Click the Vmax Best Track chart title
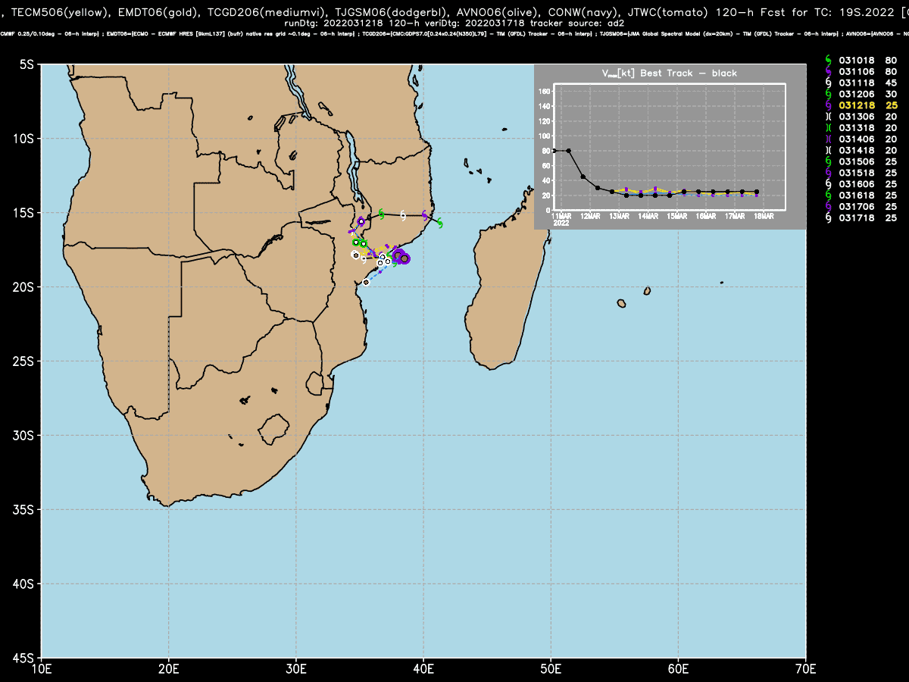This screenshot has height=682, width=909. pos(669,74)
